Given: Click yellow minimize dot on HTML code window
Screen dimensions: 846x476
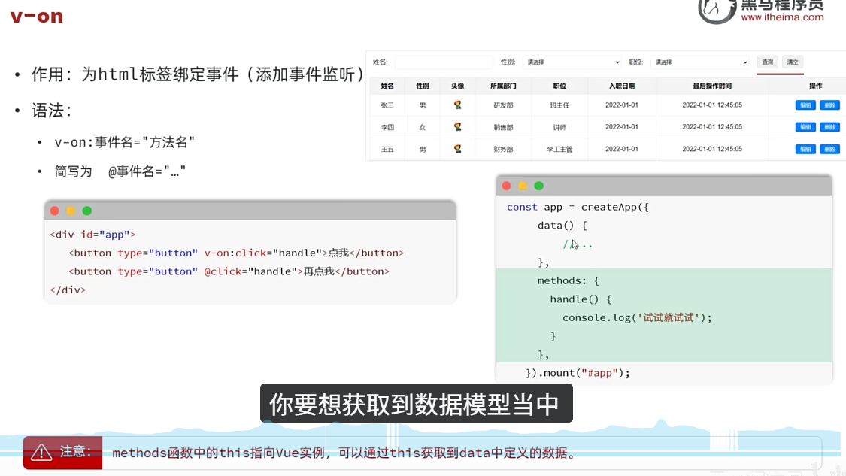Looking at the screenshot, I should pos(71,211).
